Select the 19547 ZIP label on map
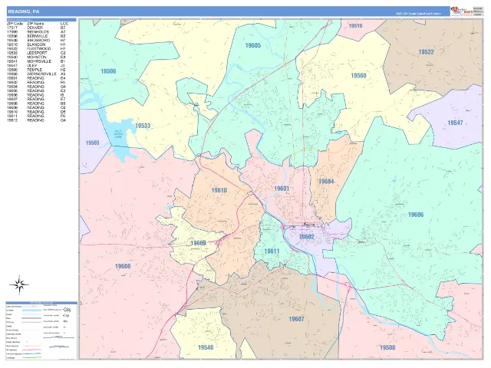 pyautogui.click(x=455, y=123)
